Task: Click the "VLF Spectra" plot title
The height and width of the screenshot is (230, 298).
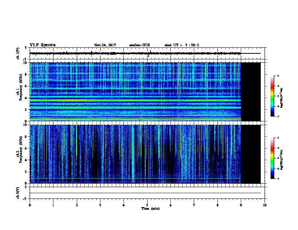Action: (43, 45)
